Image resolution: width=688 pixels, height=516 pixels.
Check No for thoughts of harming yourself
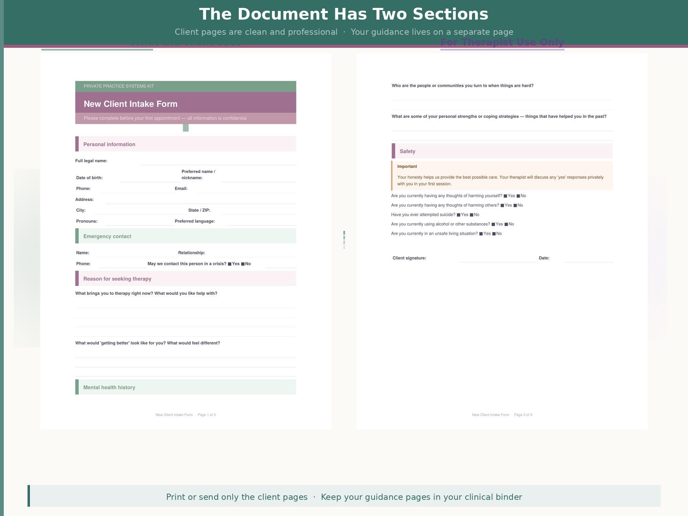tap(518, 196)
